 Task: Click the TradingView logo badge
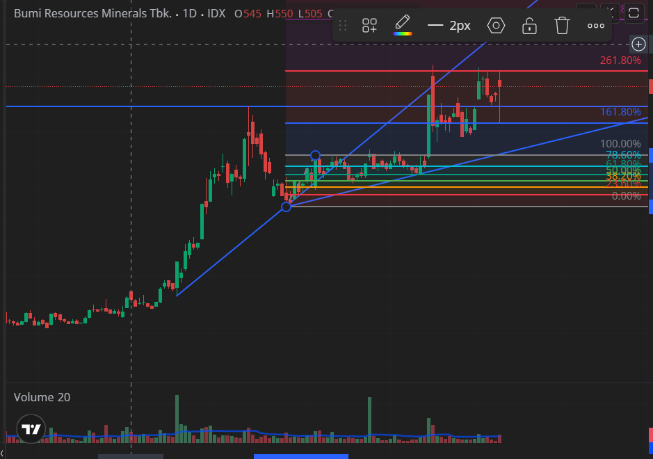(31, 429)
